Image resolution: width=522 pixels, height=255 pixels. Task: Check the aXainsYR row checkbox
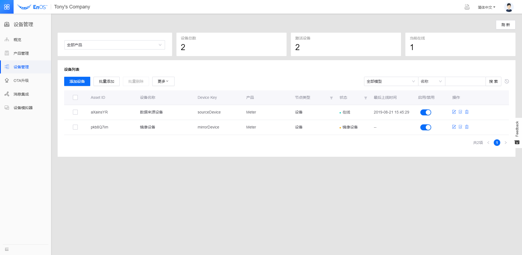[x=75, y=112]
